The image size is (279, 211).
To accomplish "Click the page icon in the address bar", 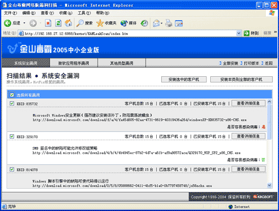I will 21,33.
